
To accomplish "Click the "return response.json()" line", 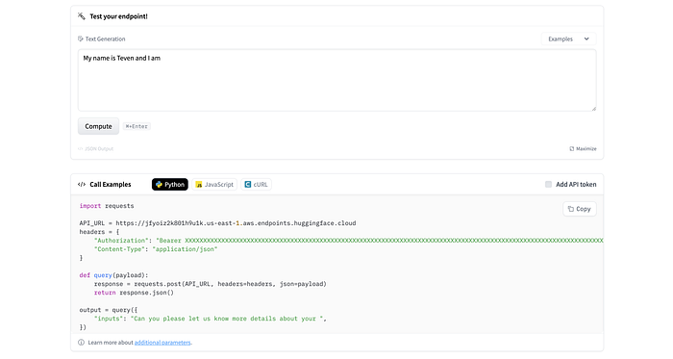I will pyautogui.click(x=134, y=293).
